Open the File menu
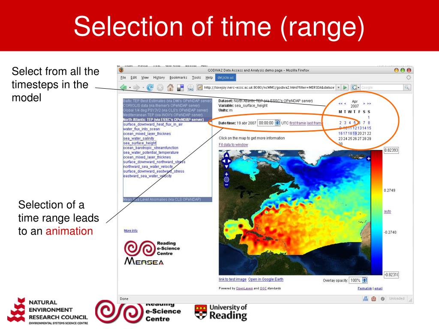Screen dimensions: 439x329 pos(123,78)
